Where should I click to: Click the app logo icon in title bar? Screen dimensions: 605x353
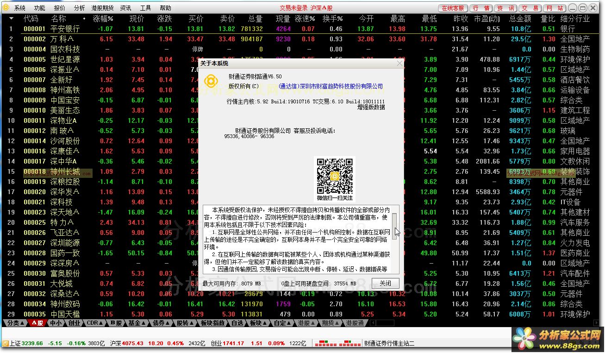coord(6,8)
